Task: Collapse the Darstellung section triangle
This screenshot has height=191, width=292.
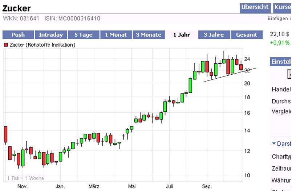Action: [274, 144]
